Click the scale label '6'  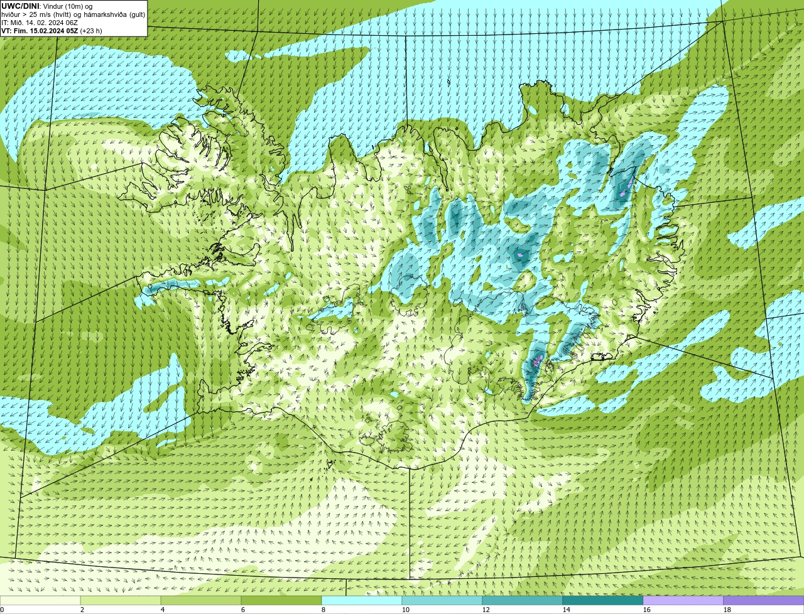point(243,610)
